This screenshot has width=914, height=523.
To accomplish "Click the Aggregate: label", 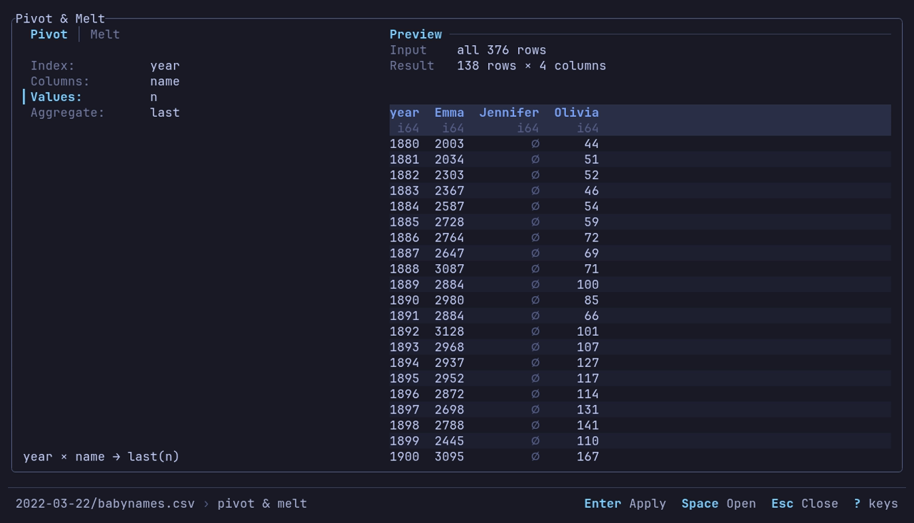I will click(x=68, y=113).
